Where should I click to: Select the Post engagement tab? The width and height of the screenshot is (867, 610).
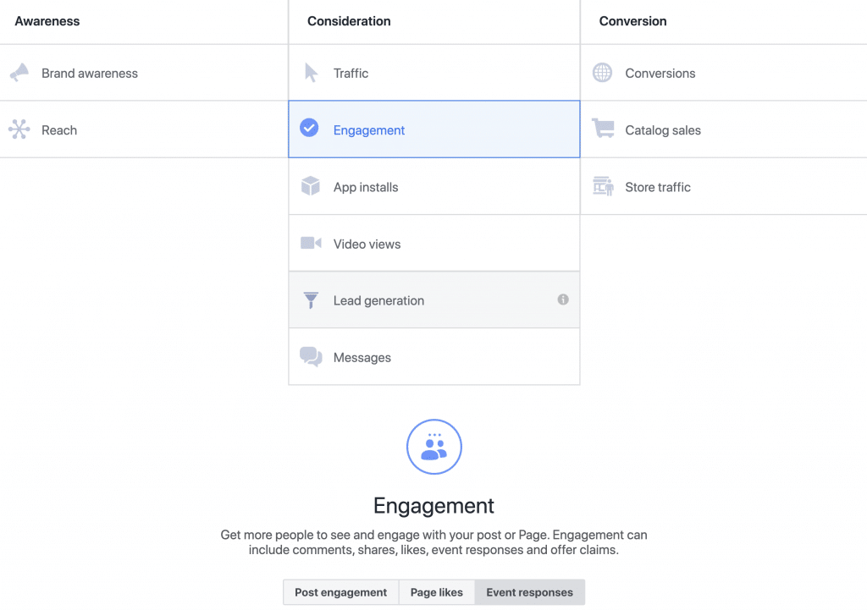pyautogui.click(x=340, y=592)
